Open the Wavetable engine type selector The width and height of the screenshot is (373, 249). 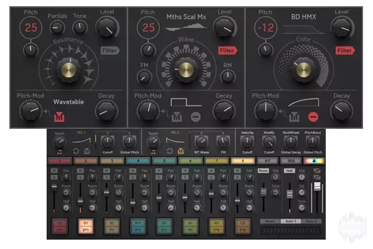(68, 102)
